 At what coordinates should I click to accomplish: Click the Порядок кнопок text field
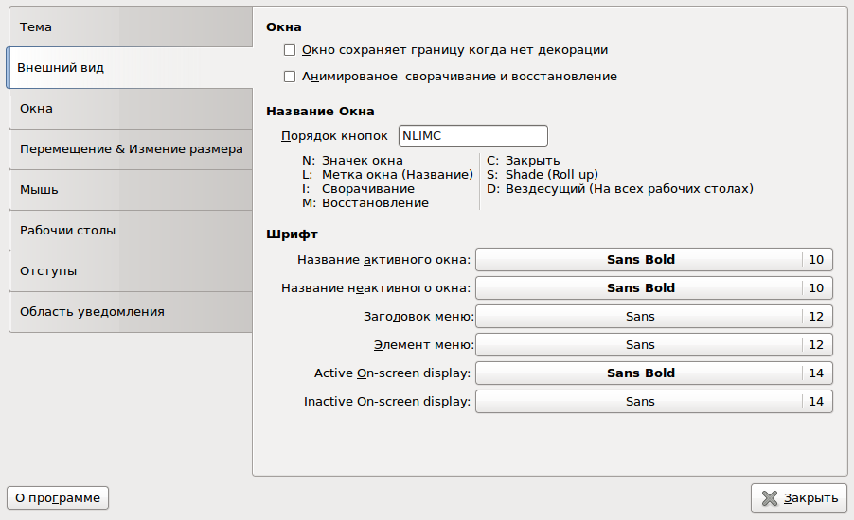pos(472,136)
